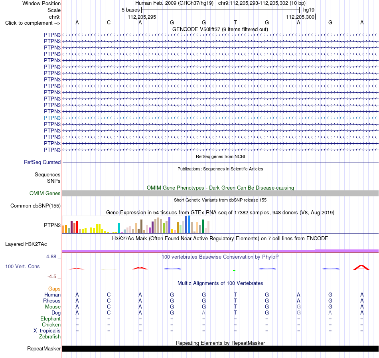Click the 4.88 upper conservation scale value

[51, 257]
